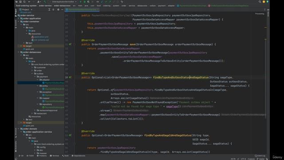Open the Dependencies tool window tab
Viewport: 284px width, 160px height.
[x=79, y=156]
